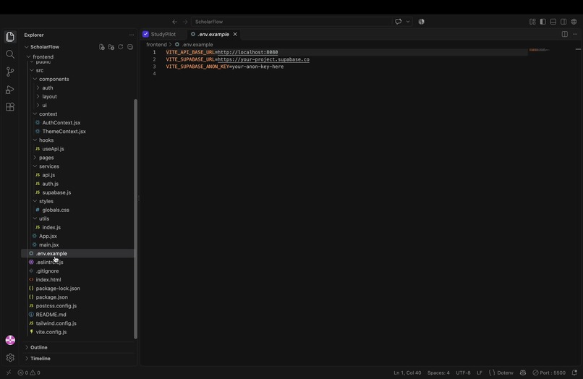Open AuthContext.jsx file

tap(61, 123)
